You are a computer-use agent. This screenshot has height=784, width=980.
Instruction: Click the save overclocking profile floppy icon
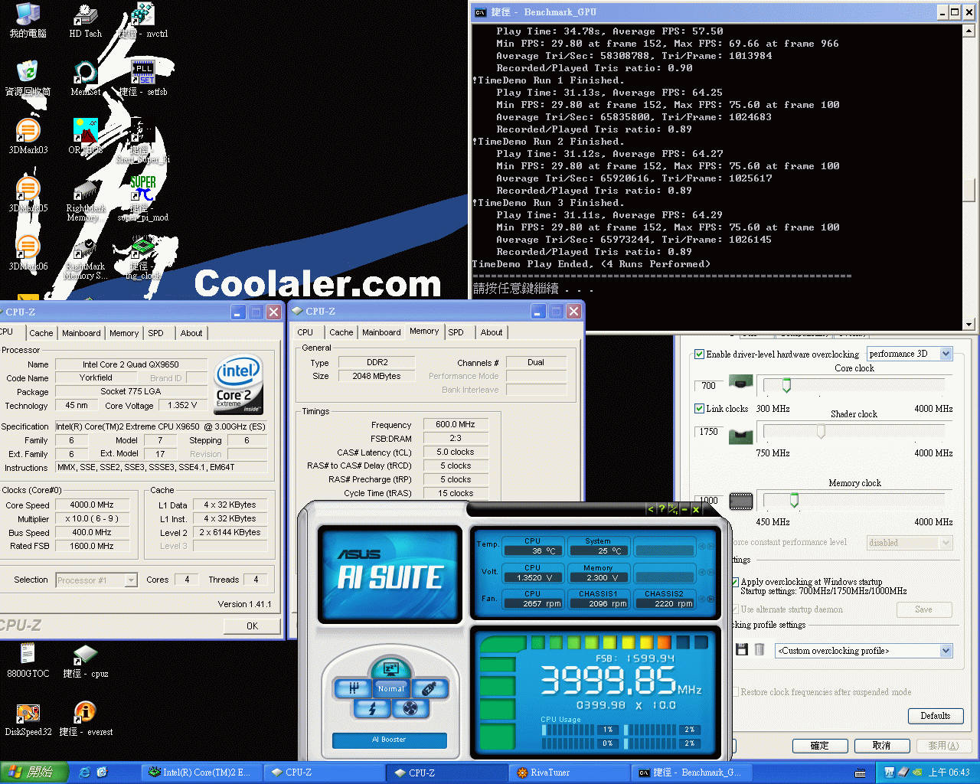coord(741,649)
